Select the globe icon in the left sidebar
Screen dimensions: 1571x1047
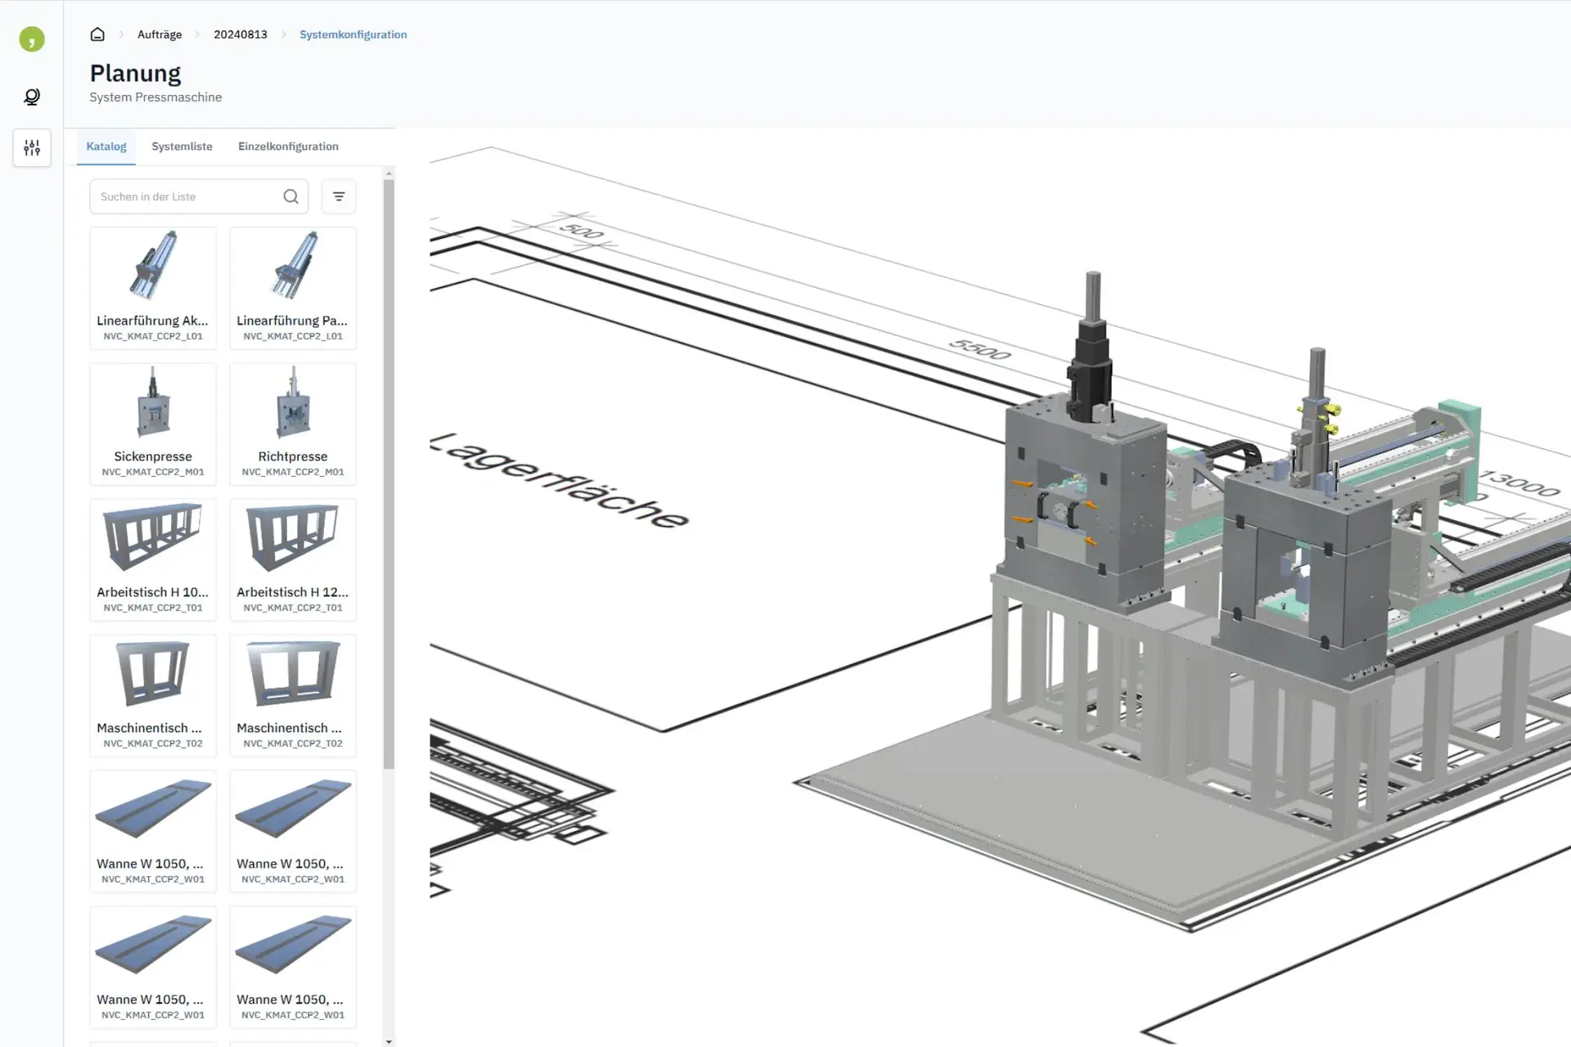click(31, 97)
